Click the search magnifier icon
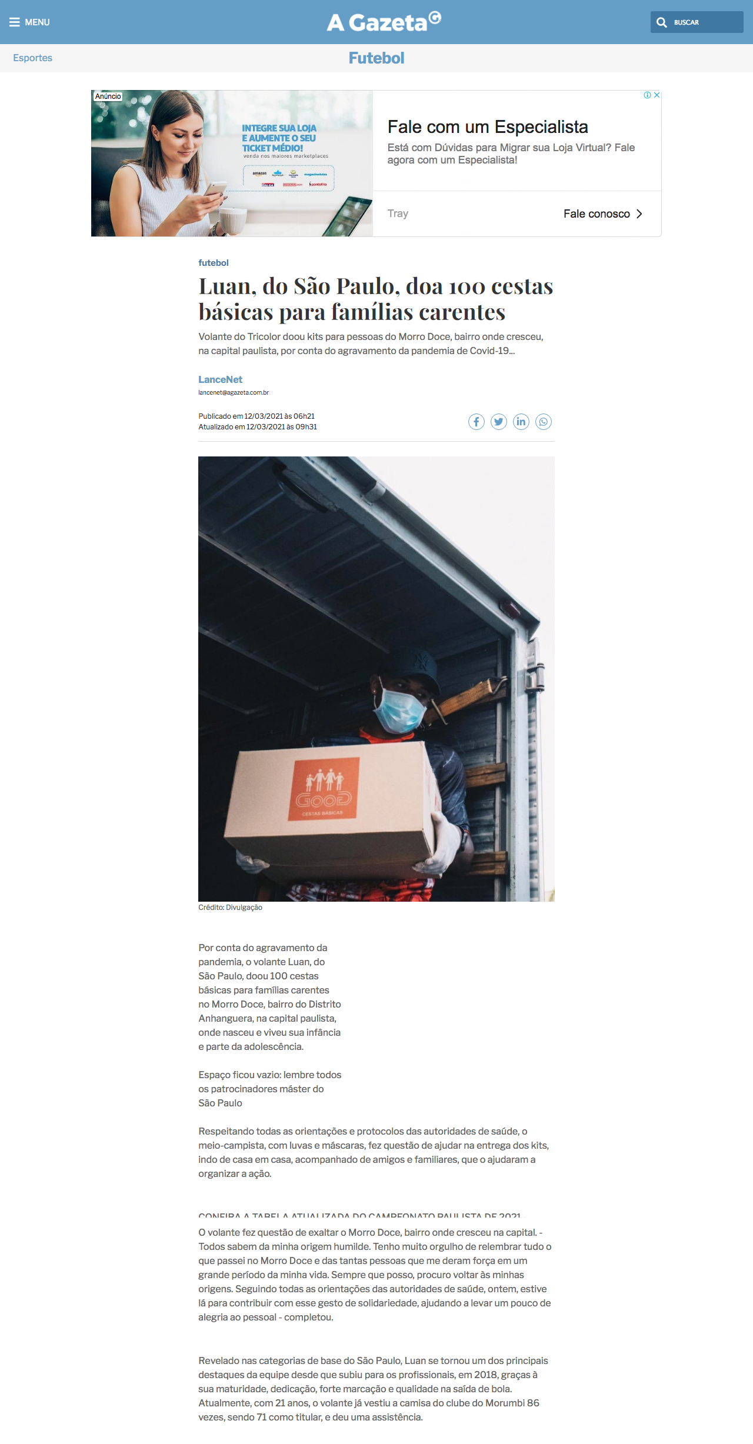The width and height of the screenshot is (753, 1444). (x=662, y=22)
